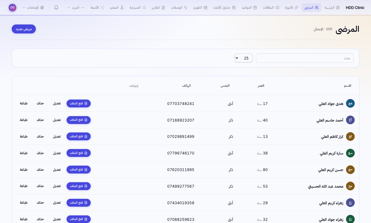
Task: Click the الهاتف phone column header
Action: [x=187, y=86]
